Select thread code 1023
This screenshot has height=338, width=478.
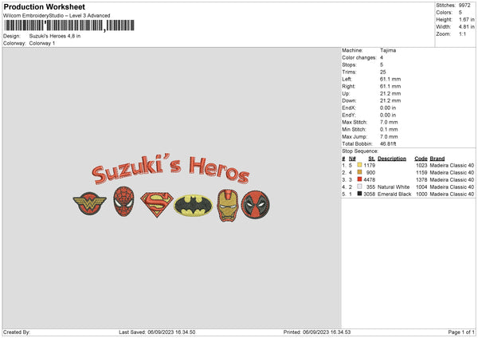(x=421, y=165)
